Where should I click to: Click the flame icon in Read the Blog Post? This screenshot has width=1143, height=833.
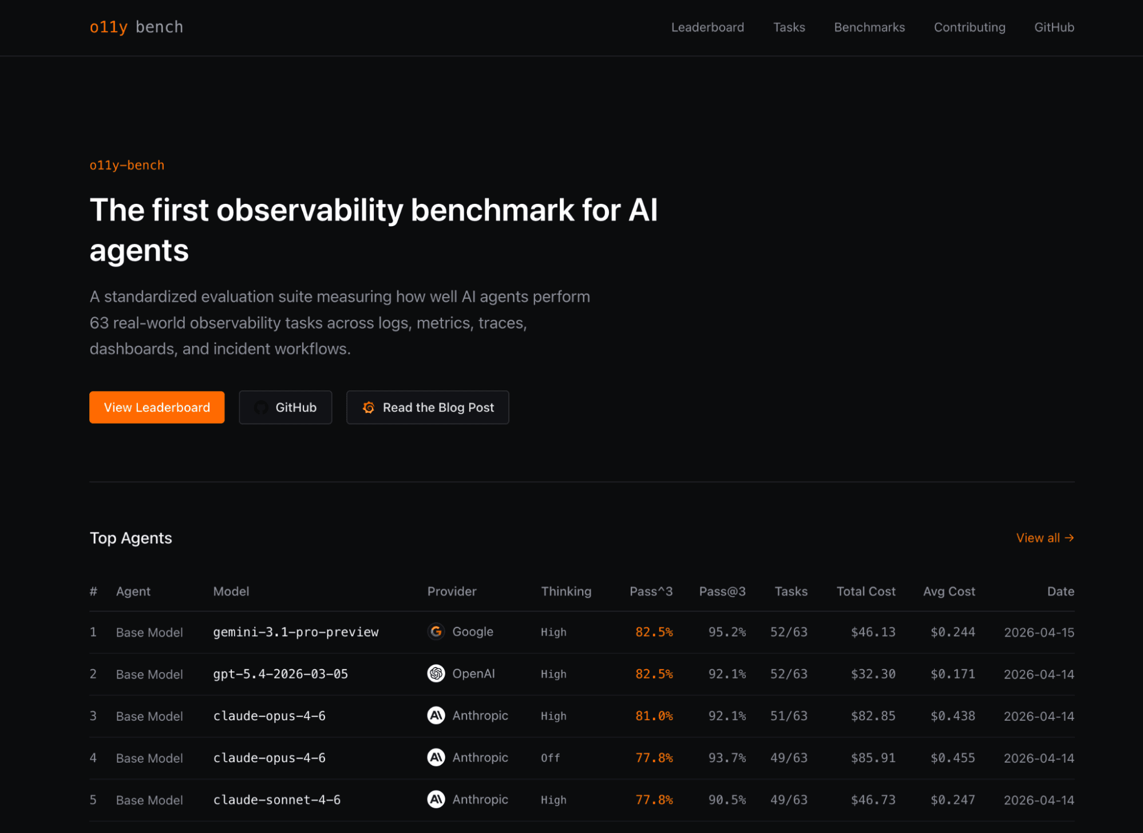[369, 407]
